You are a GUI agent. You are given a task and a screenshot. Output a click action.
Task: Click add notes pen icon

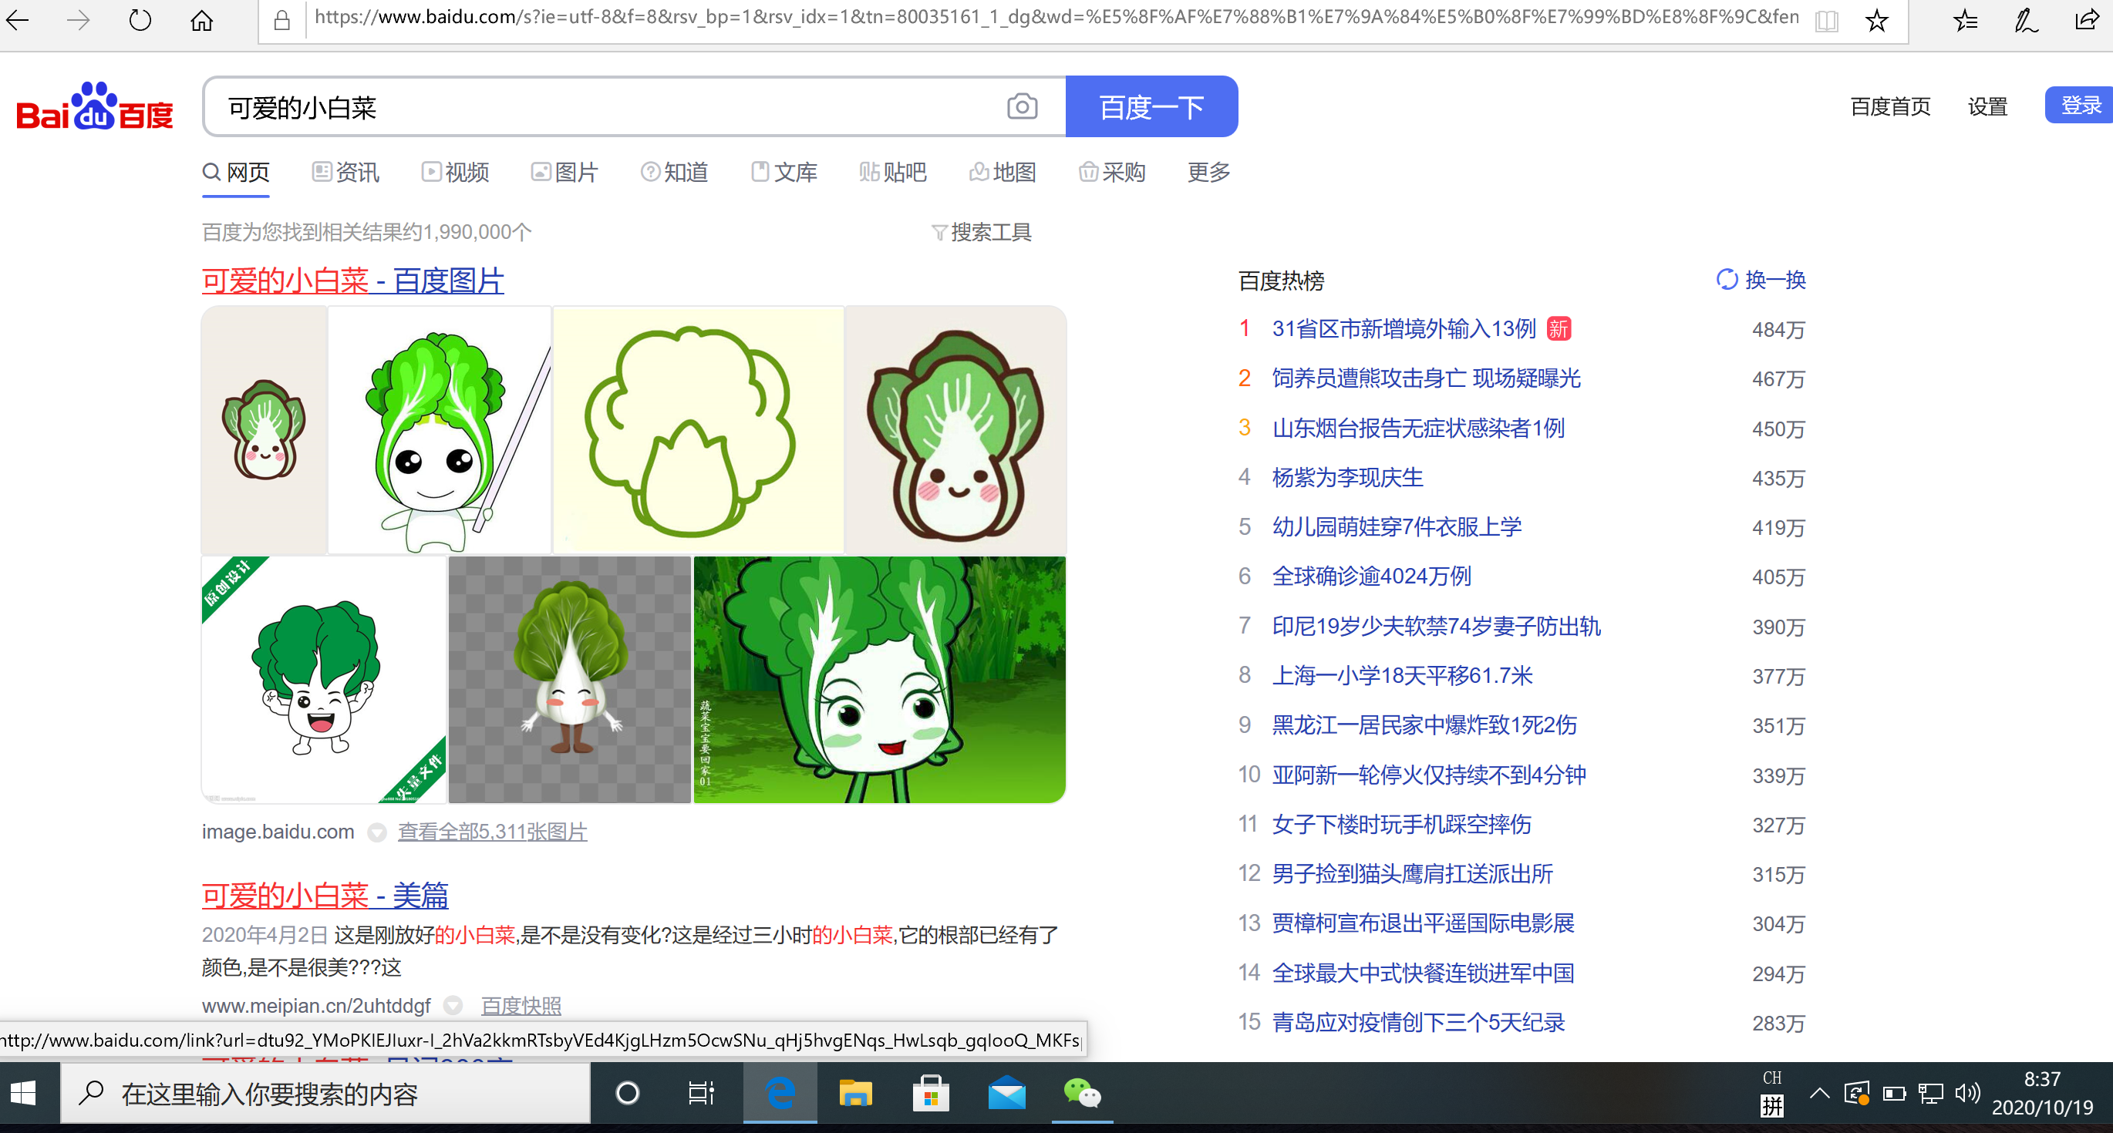pyautogui.click(x=2025, y=20)
